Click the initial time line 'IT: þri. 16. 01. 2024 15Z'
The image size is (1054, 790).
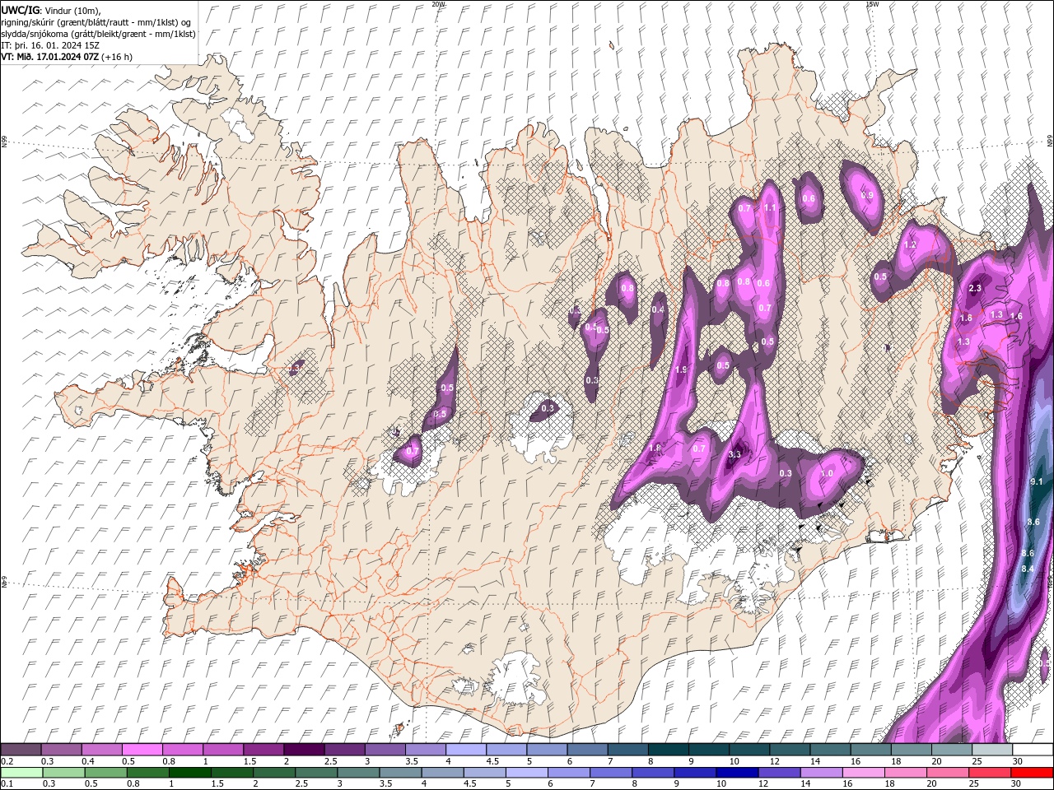[50, 45]
